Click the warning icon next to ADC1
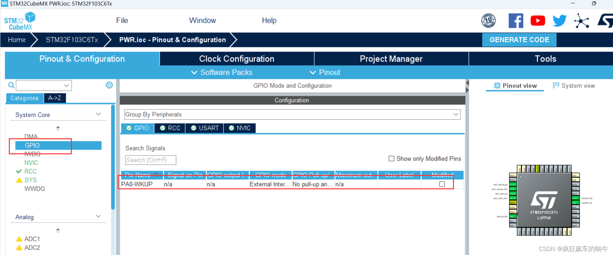The image size is (613, 255). 19,239
